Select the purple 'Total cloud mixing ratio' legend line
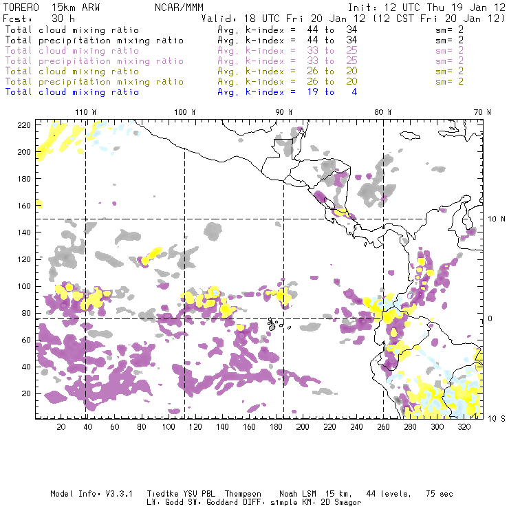 coord(72,51)
